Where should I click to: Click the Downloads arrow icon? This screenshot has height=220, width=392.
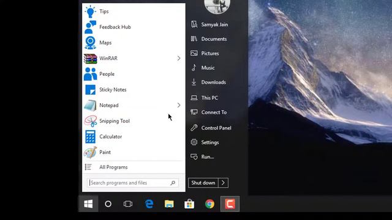click(x=194, y=82)
